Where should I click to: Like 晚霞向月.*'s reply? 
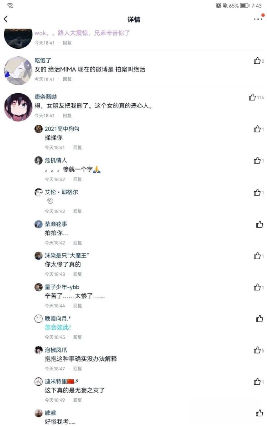[x=260, y=318]
